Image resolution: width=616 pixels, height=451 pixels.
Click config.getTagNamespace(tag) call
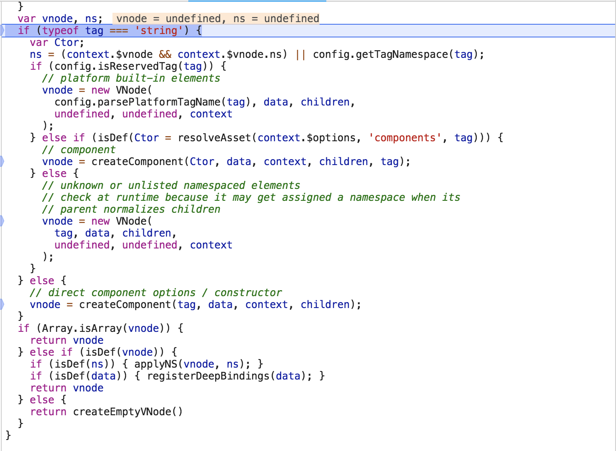coord(395,54)
